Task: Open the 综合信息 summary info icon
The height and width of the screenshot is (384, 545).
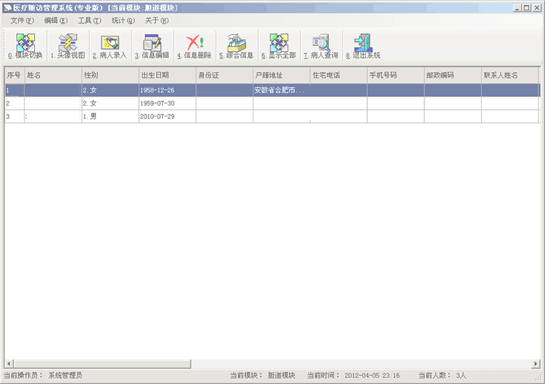Action: coord(236,46)
